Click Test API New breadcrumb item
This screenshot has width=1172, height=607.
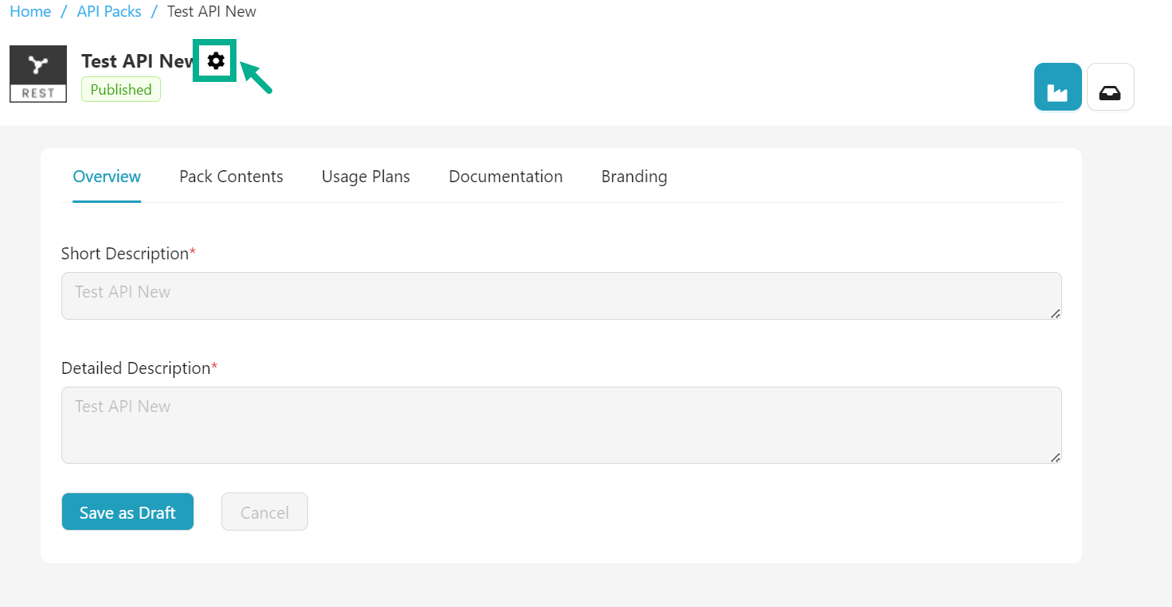click(x=212, y=12)
